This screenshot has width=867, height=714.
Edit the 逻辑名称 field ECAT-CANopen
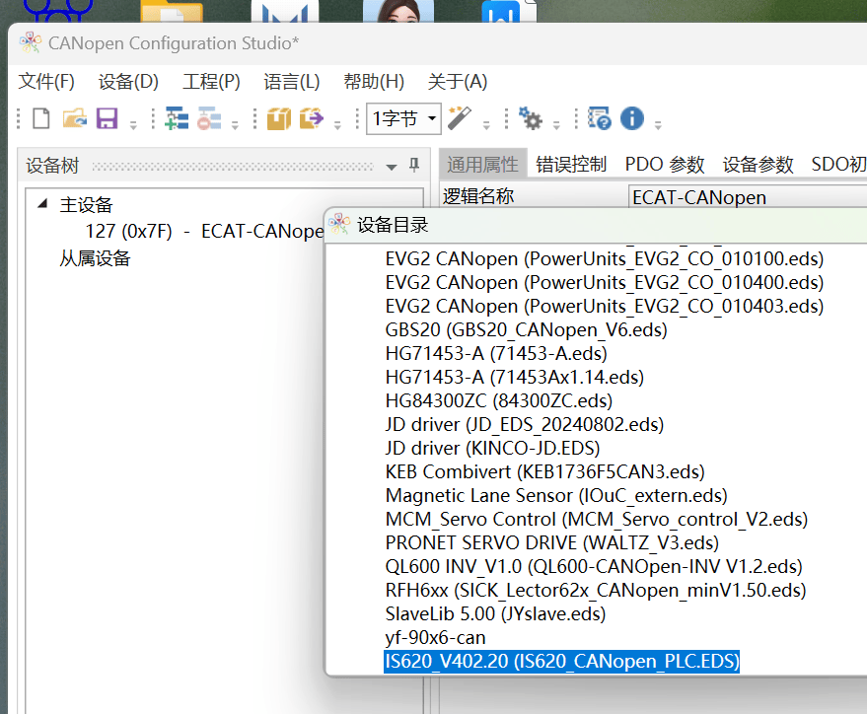click(x=748, y=197)
